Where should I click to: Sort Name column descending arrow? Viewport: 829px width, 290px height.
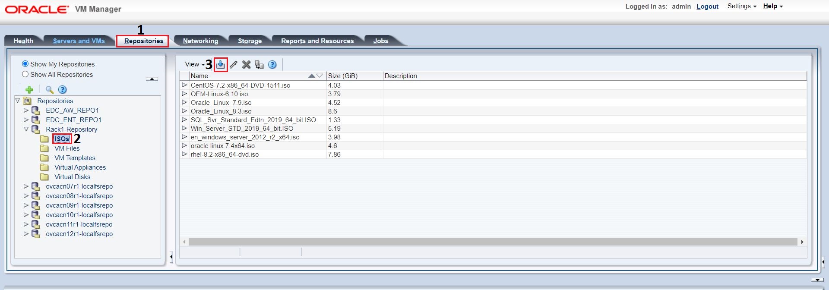(x=320, y=76)
